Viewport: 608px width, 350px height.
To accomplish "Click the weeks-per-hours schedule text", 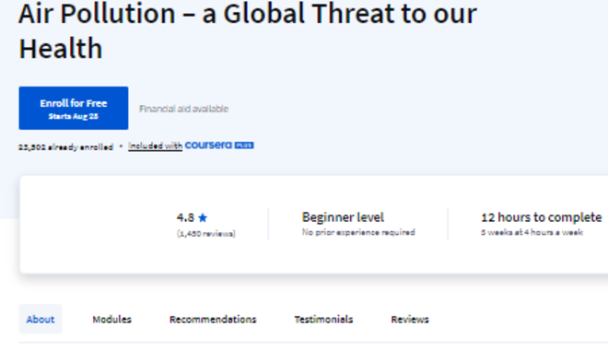I will (532, 232).
